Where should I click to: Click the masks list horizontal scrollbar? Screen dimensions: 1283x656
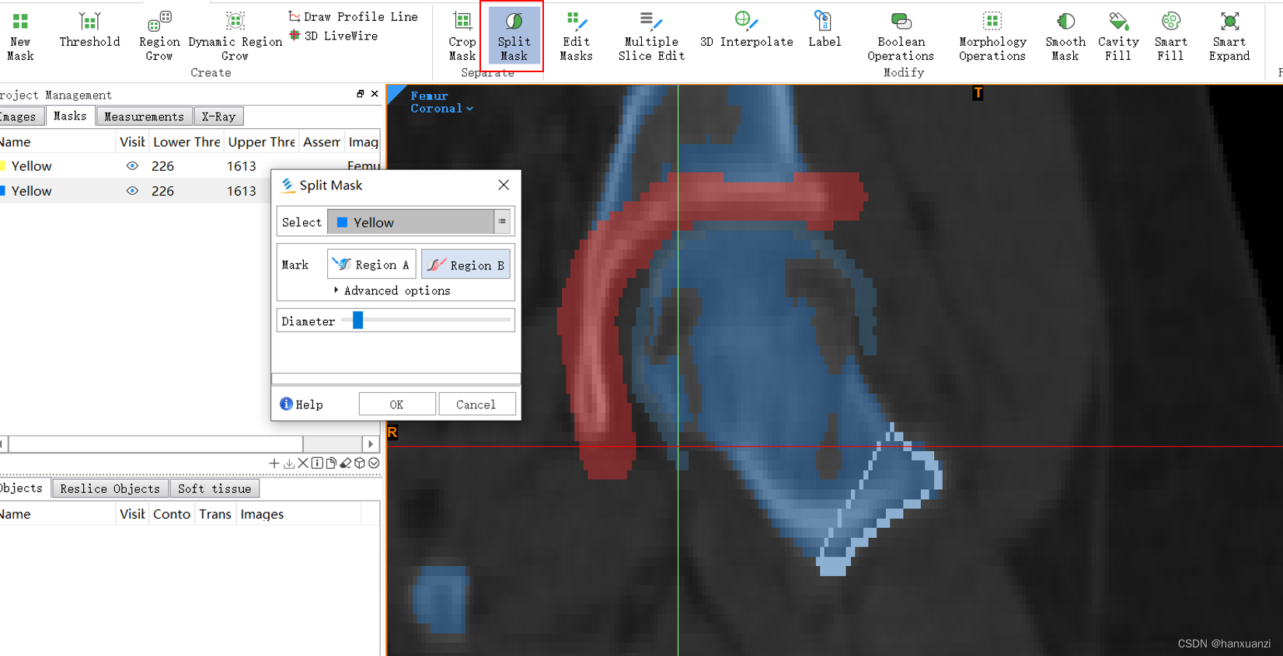pos(155,444)
